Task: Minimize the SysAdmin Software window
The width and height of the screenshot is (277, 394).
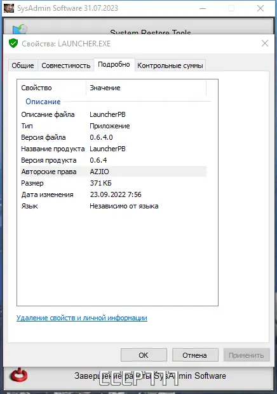Action: tap(203, 8)
